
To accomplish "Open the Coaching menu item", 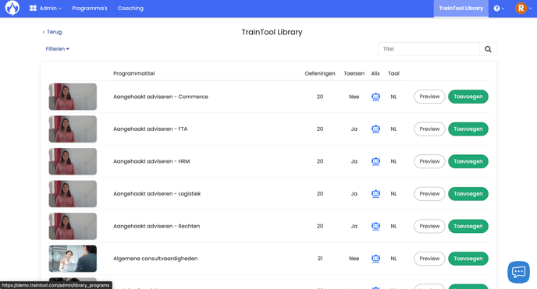I will click(130, 9).
